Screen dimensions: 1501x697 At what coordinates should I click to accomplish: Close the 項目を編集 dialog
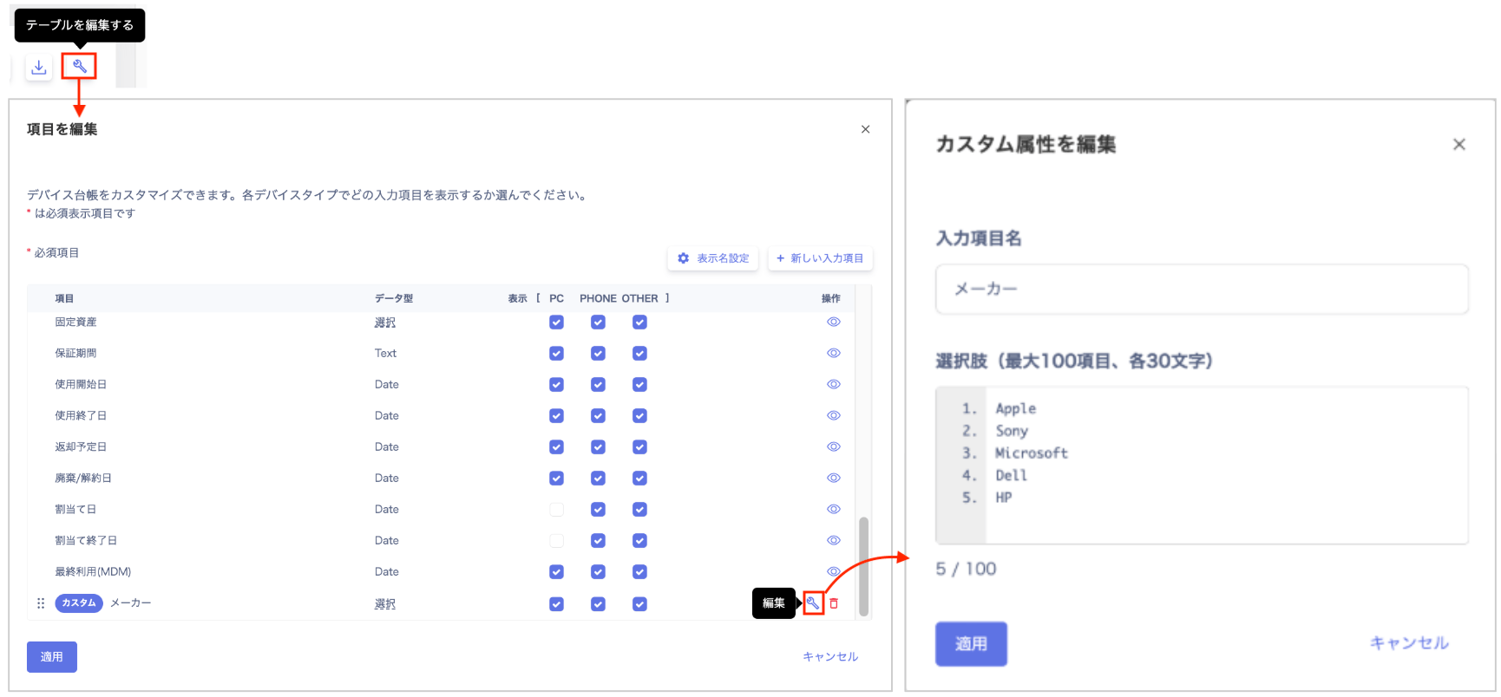tap(865, 129)
